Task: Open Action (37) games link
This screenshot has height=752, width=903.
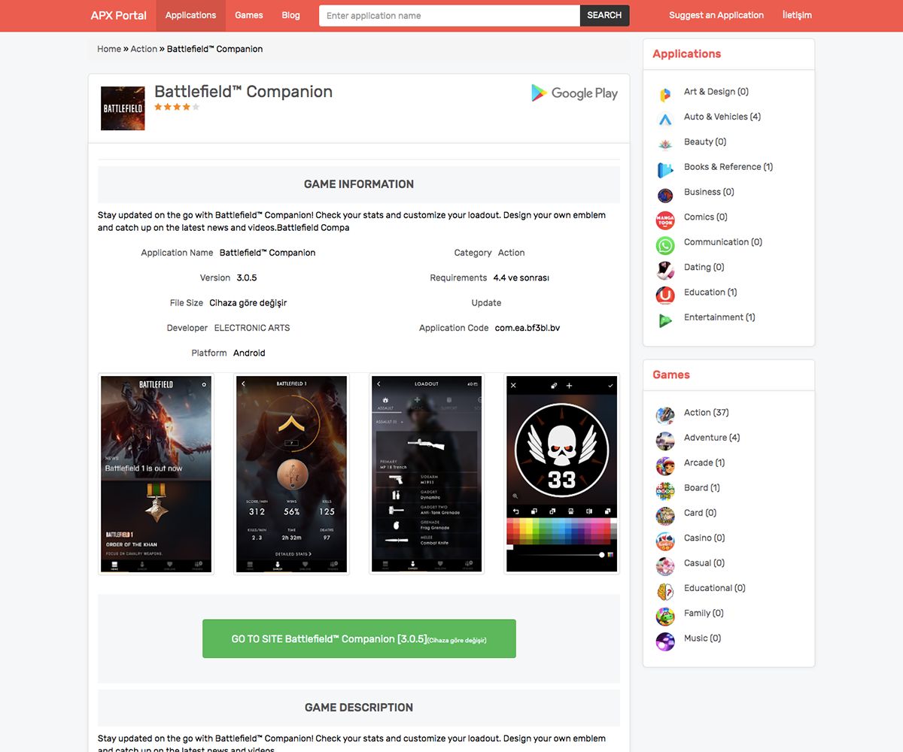Action: 707,413
